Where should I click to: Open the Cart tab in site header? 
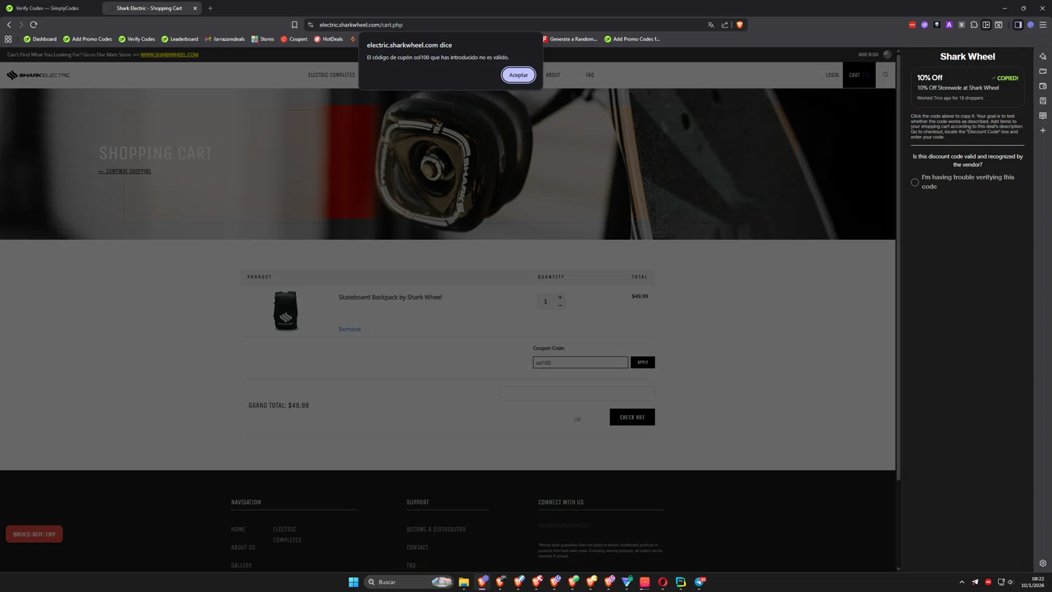click(x=858, y=75)
